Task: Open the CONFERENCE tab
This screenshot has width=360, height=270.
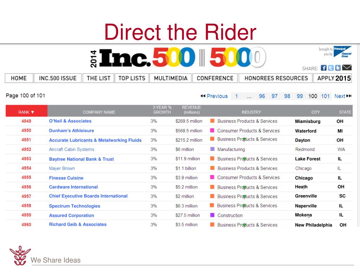Action: tap(215, 78)
